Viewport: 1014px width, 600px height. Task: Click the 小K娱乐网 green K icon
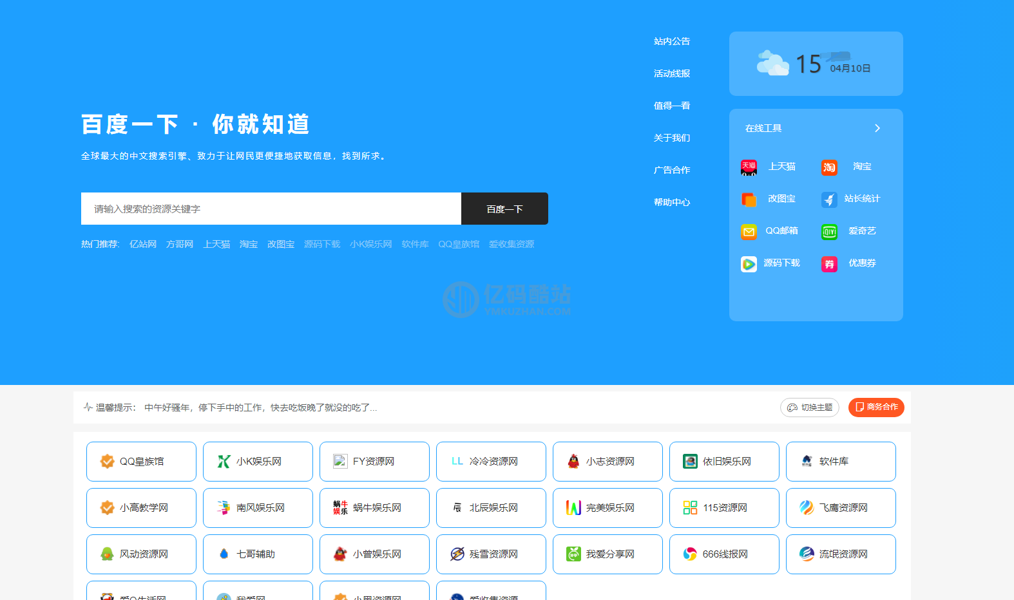(x=224, y=461)
